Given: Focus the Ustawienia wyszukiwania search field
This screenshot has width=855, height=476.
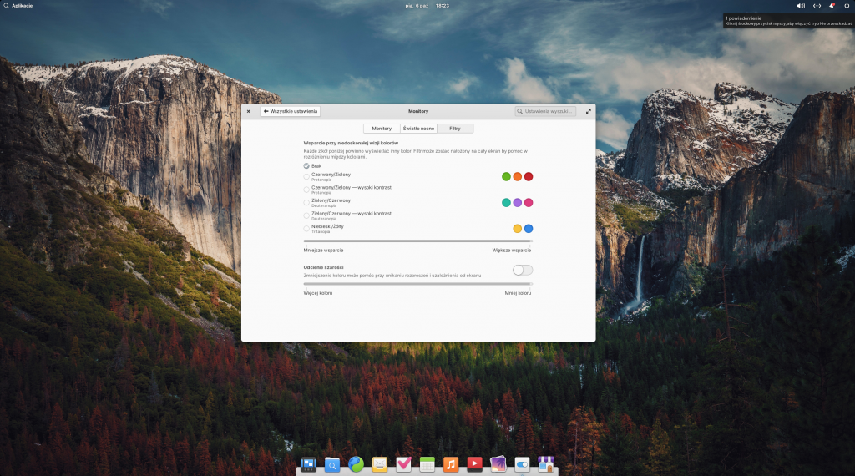Looking at the screenshot, I should (545, 111).
